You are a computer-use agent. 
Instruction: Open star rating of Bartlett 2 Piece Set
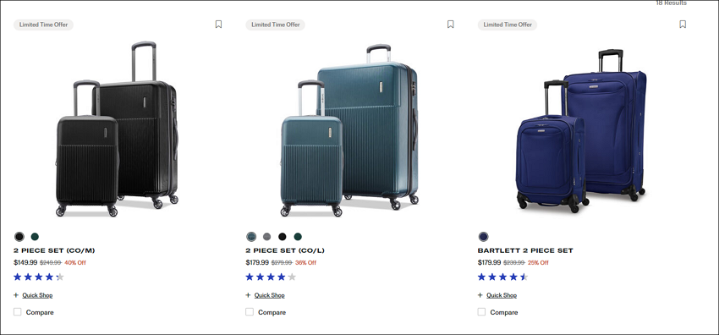[503, 277]
